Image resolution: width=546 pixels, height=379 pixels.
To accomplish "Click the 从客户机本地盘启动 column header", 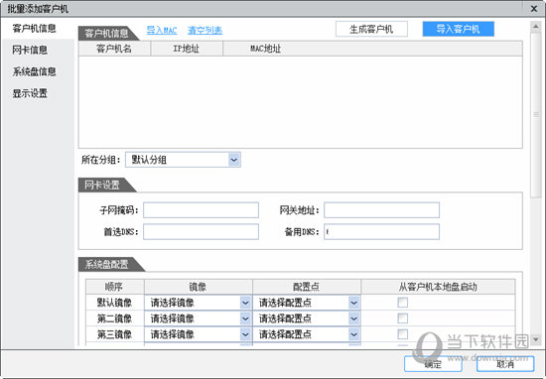I will click(x=438, y=287).
